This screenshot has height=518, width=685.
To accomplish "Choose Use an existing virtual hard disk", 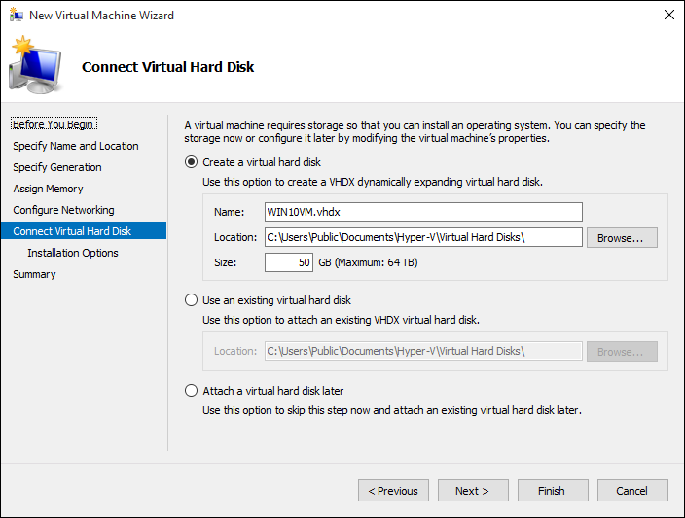I will coord(191,300).
